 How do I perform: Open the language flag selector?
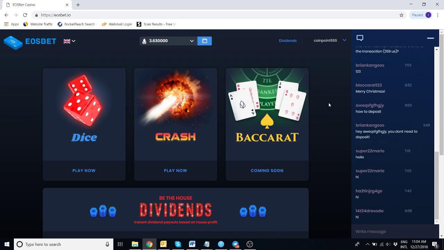[x=69, y=41]
